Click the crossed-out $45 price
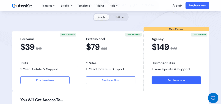The image size is (221, 104). pyautogui.click(x=39, y=49)
